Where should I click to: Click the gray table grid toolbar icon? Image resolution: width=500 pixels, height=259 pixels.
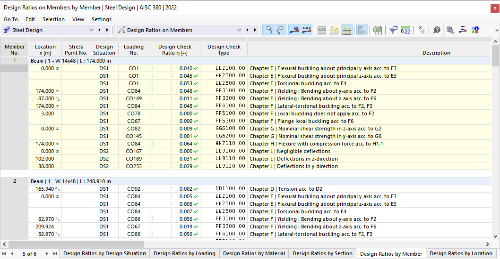pos(322,30)
